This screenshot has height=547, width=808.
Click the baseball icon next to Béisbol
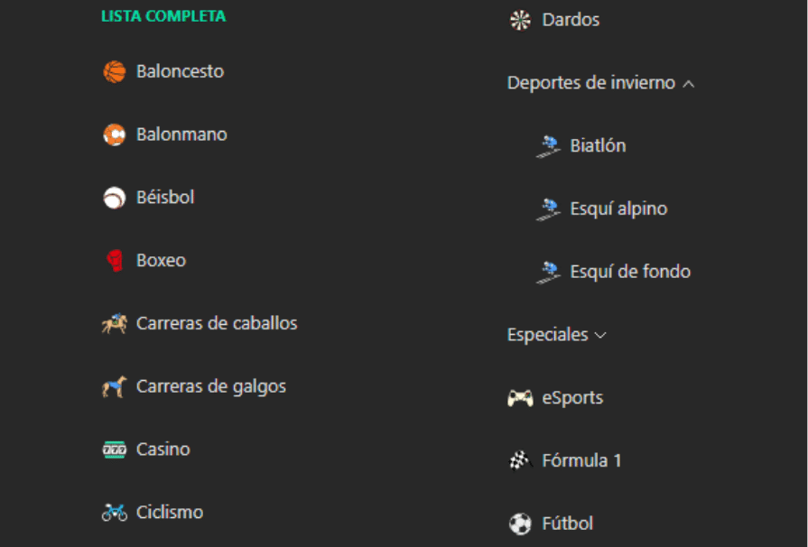point(115,198)
